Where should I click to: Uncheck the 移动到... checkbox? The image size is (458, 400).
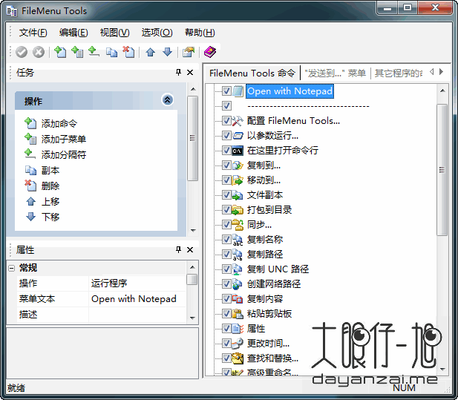(x=226, y=180)
